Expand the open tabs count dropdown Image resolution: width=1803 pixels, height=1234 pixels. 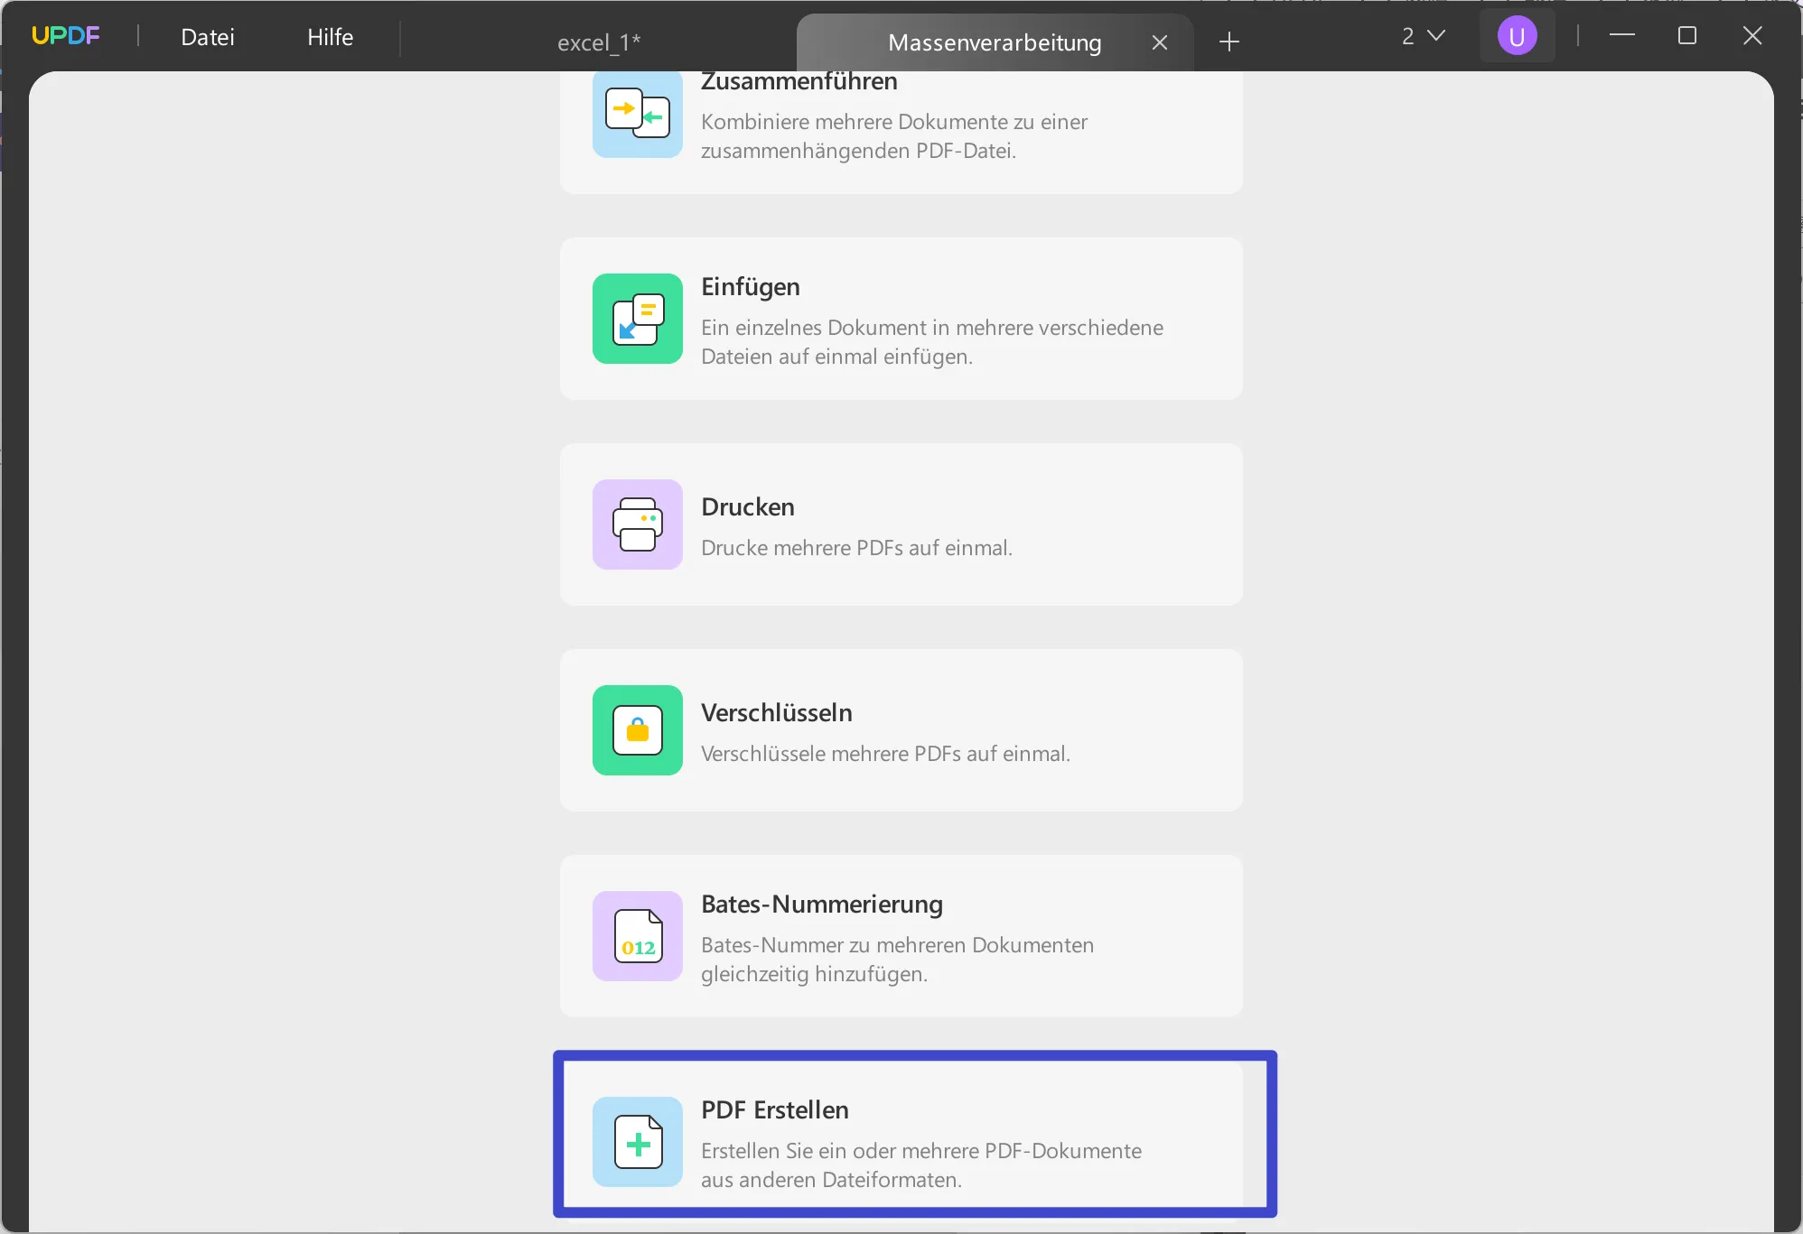[1424, 36]
